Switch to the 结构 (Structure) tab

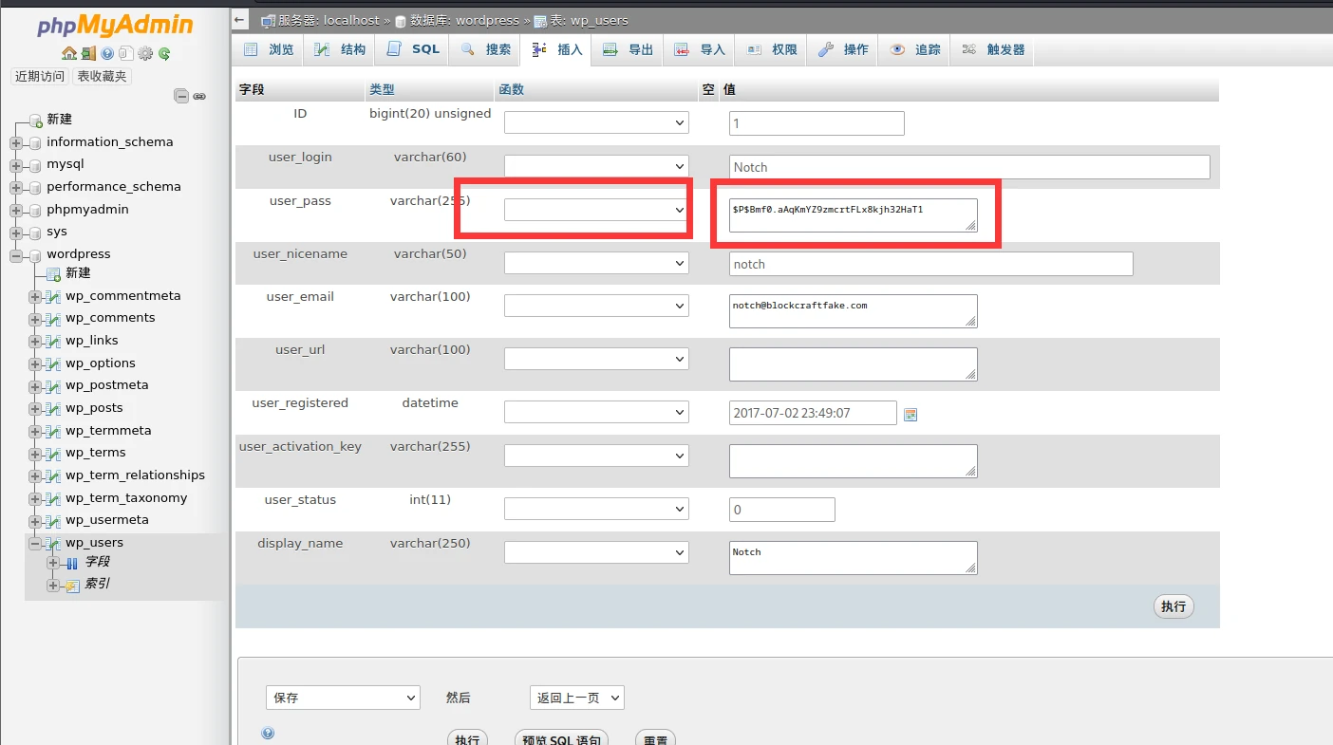tap(340, 49)
